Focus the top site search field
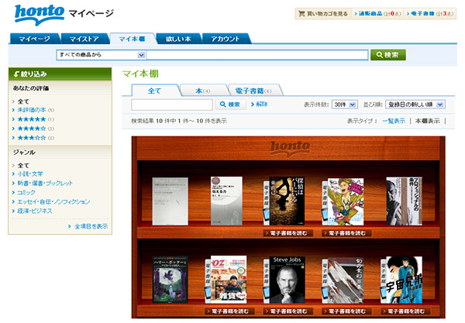The width and height of the screenshot is (465, 323). coord(257,55)
